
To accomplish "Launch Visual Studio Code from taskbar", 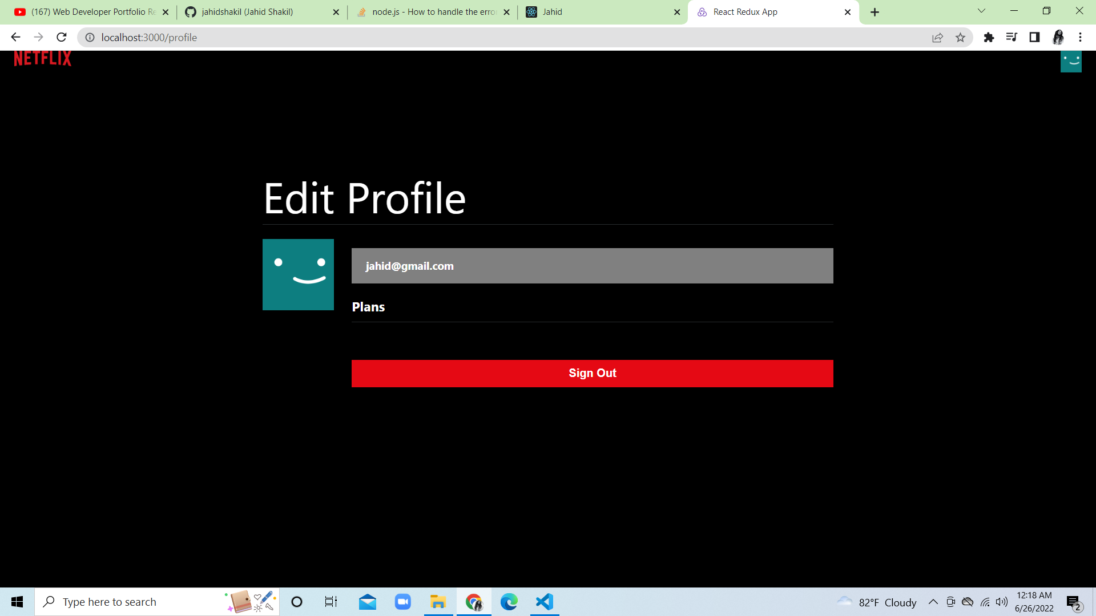I will [544, 602].
